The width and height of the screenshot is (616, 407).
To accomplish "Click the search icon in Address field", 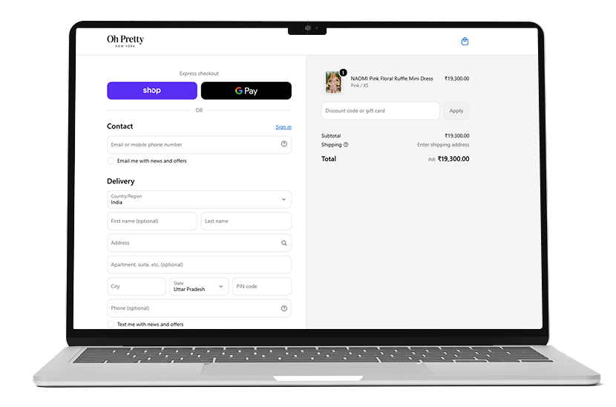I will 284,243.
